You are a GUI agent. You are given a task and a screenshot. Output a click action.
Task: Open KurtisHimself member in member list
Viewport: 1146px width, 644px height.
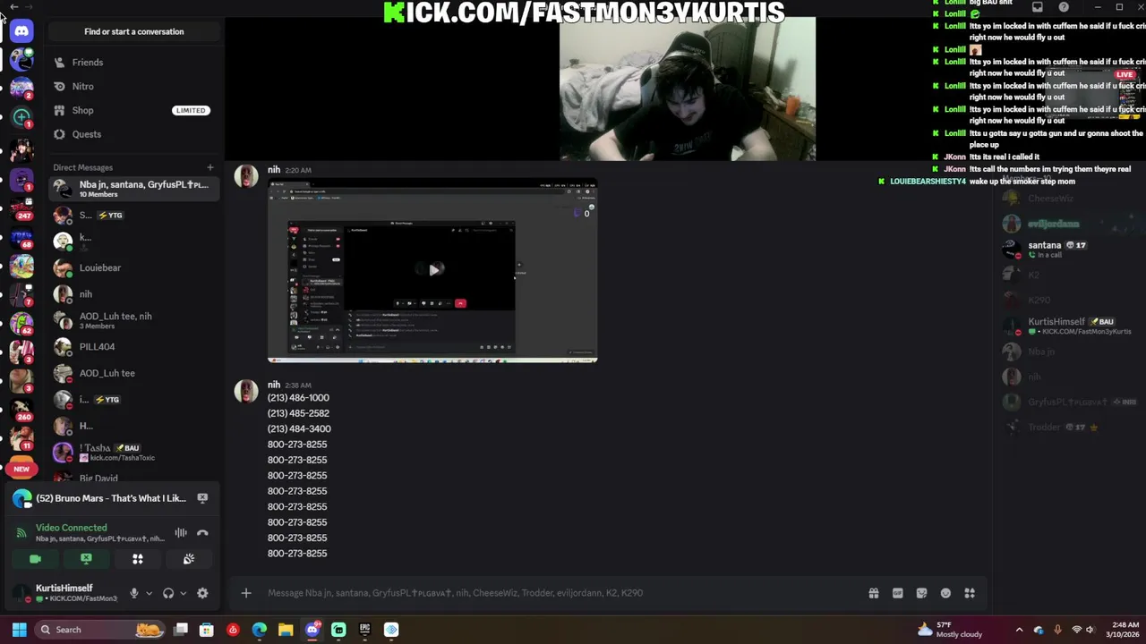(1067, 326)
